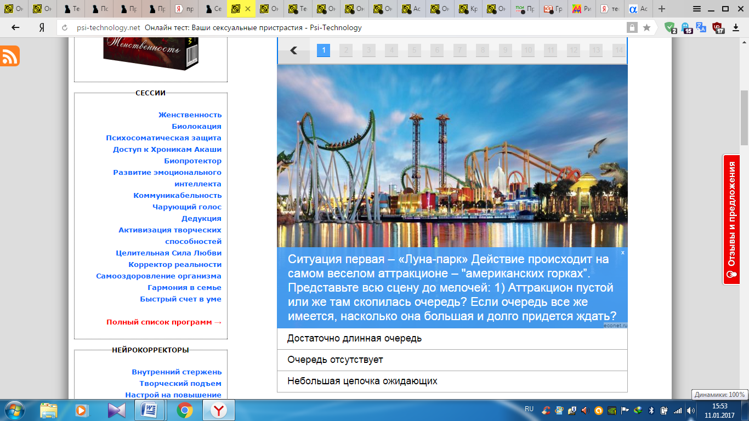Open Visual Studio taskbar icon
Image resolution: width=749 pixels, height=421 pixels.
(x=116, y=410)
